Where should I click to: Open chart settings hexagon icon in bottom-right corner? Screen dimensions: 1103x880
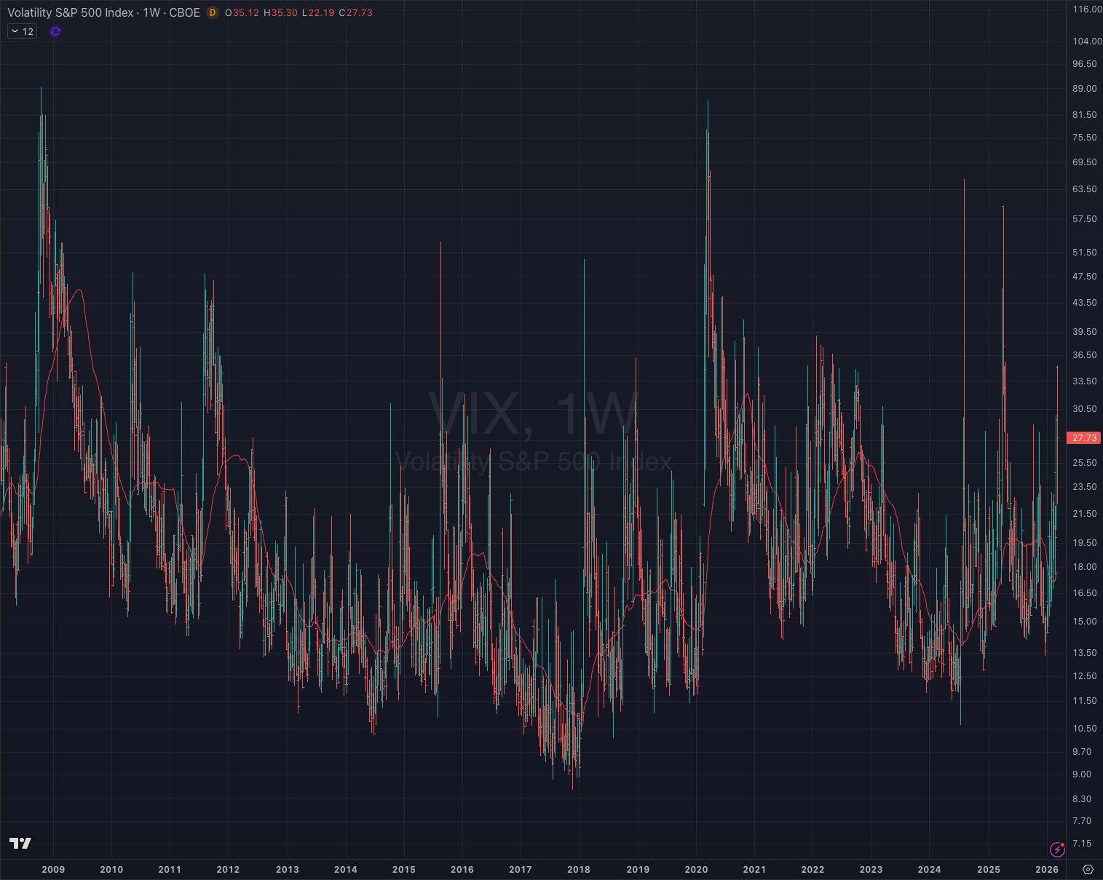(1088, 869)
